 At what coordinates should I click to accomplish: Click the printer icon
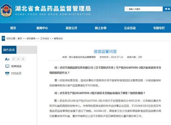7,73
